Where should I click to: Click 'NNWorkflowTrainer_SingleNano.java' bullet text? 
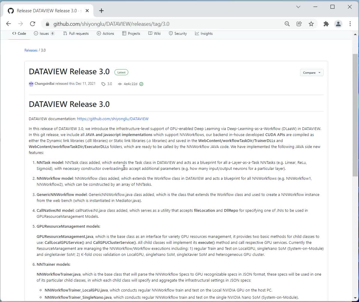78,298
